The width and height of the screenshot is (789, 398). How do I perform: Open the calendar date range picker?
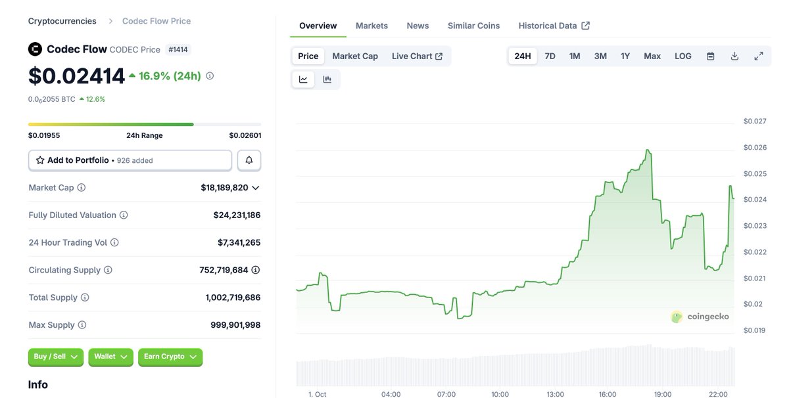pyautogui.click(x=710, y=56)
